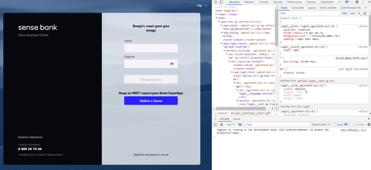The image size is (371, 170).
Task: Toggle the computed styles sidebar icon
Action: [365, 13]
